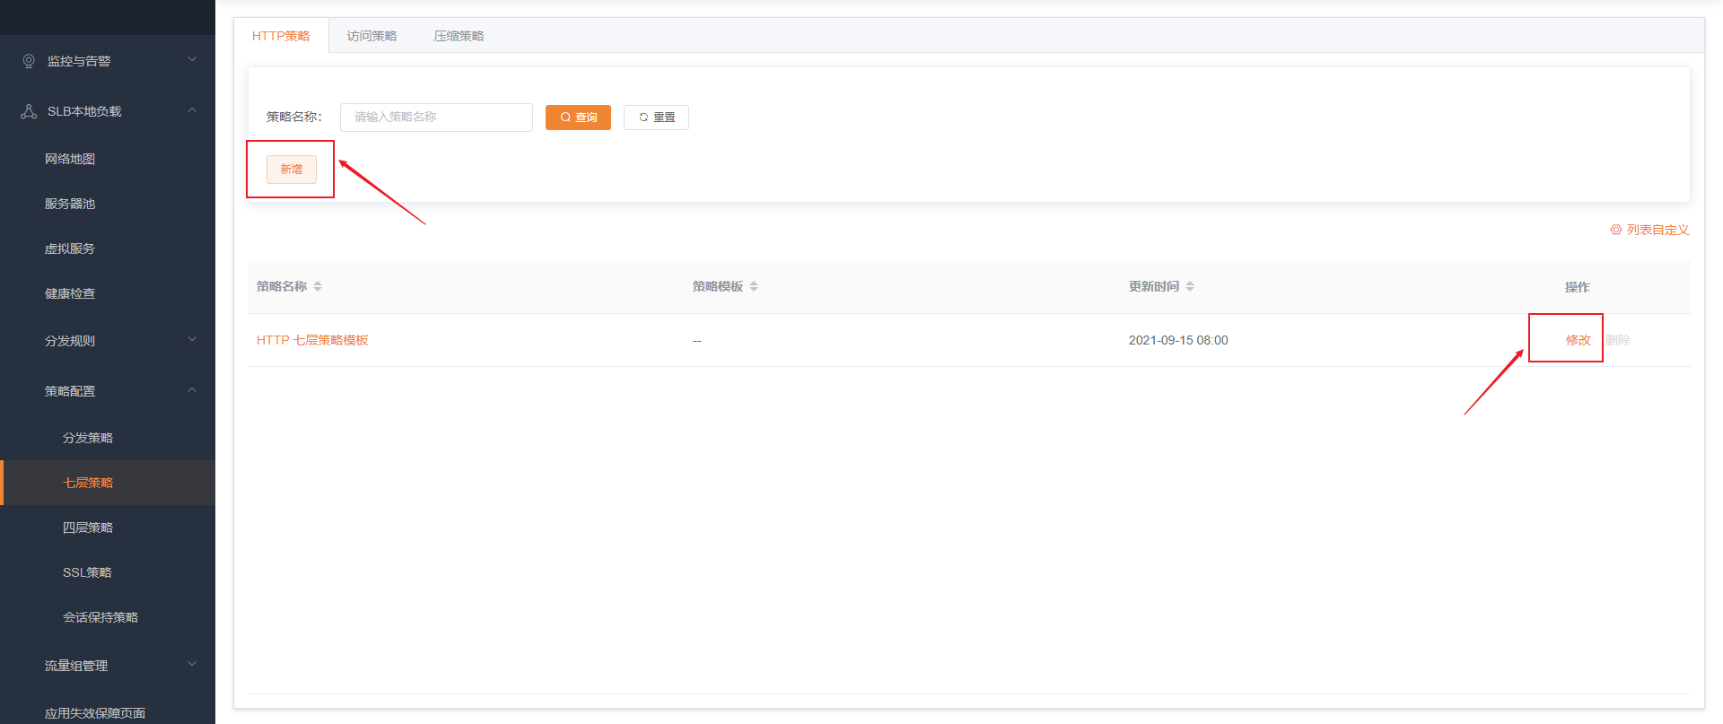Screen dimensions: 1723x724
Task: Click the gear icon beside 列表自定义
Action: [1615, 230]
